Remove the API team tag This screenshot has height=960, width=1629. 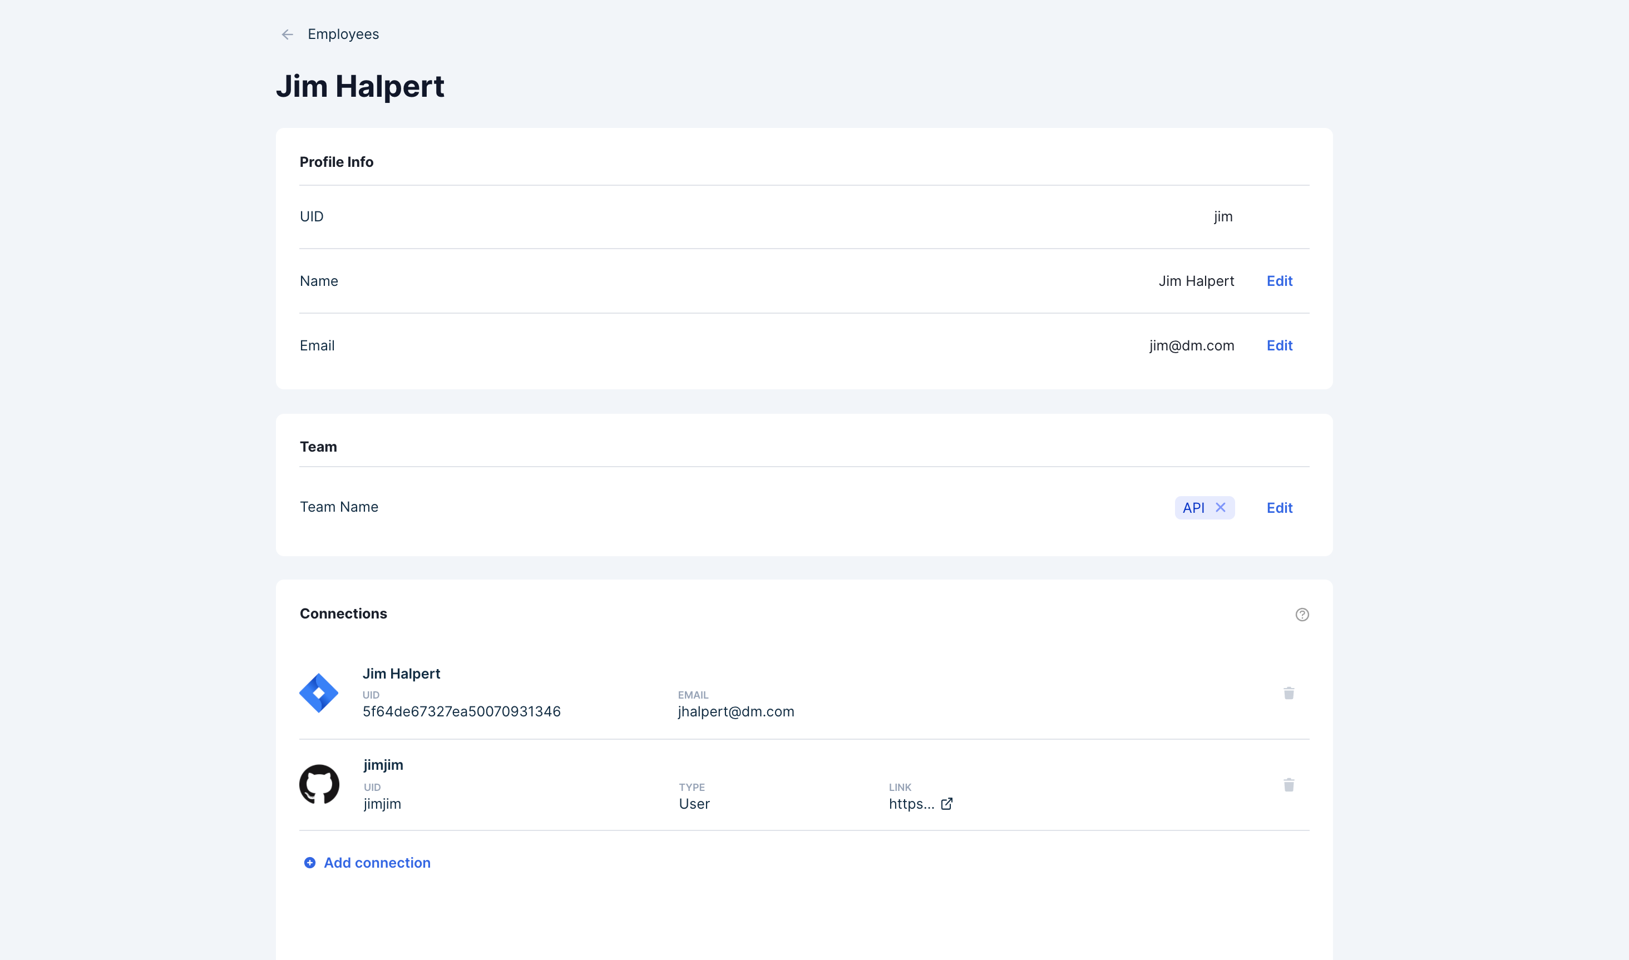point(1220,508)
